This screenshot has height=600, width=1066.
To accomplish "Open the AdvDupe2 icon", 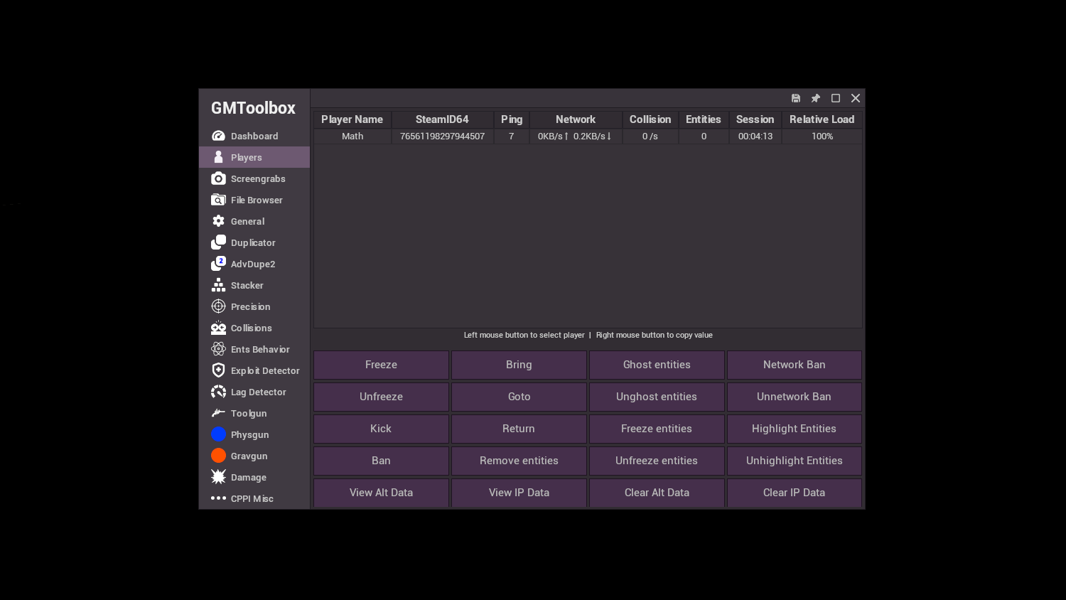I will point(218,264).
